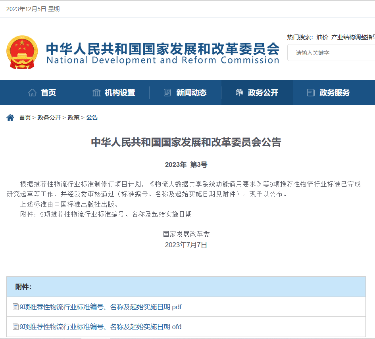This screenshot has width=375, height=339.
Task: Click the 产业结构调整 hot search term
Action: pyautogui.click(x=353, y=37)
